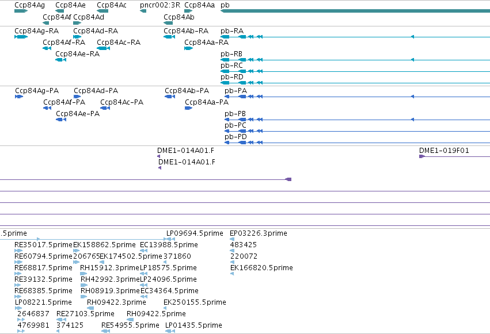Select the LP09694.5prime EST label
490x334 pixels.
pyautogui.click(x=195, y=233)
